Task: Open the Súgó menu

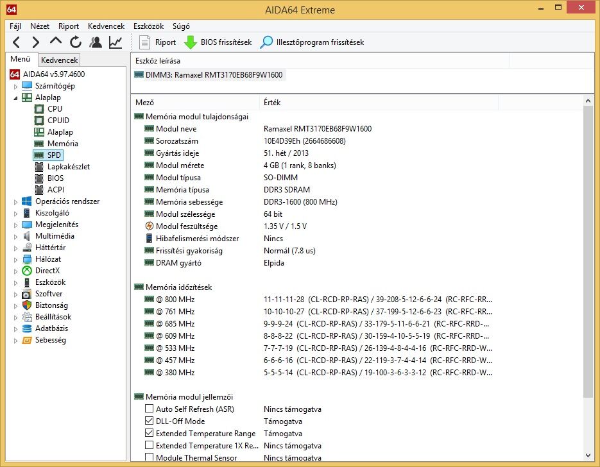Action: click(181, 26)
